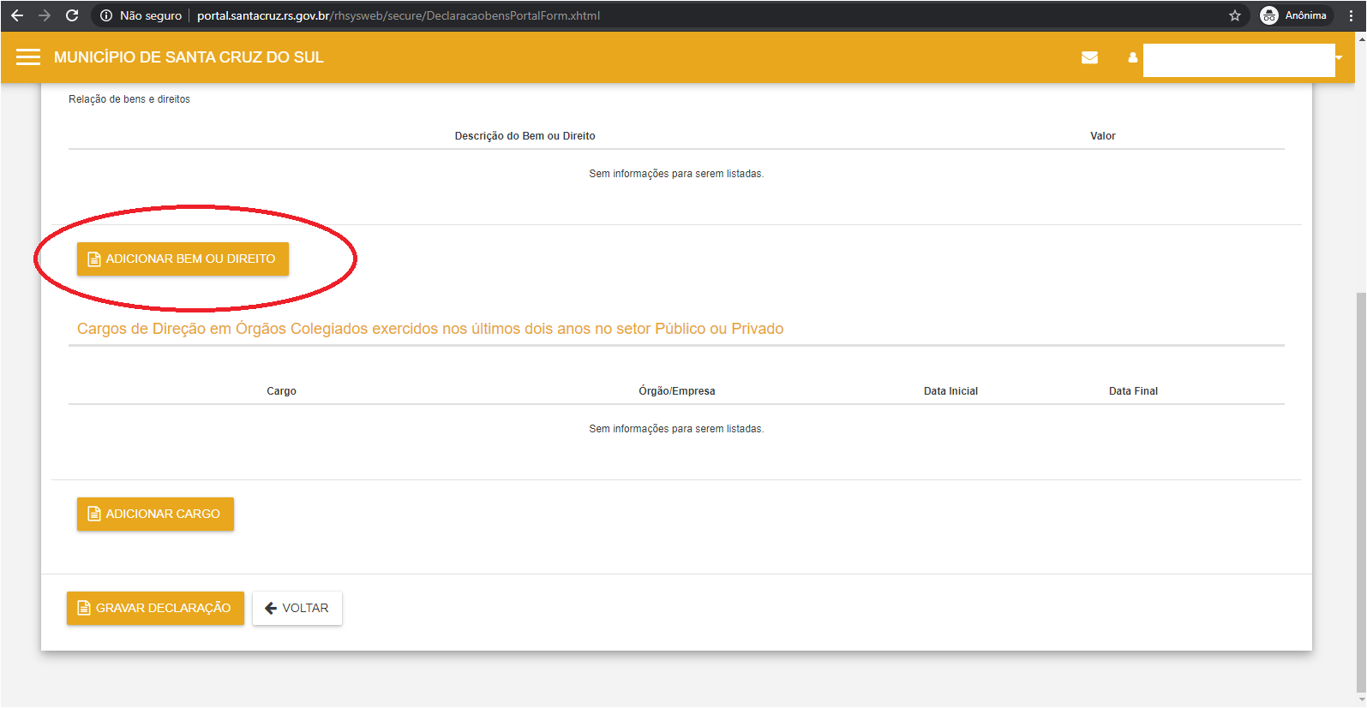
Task: Click the Órgão/Empresa column header
Action: pos(676,391)
